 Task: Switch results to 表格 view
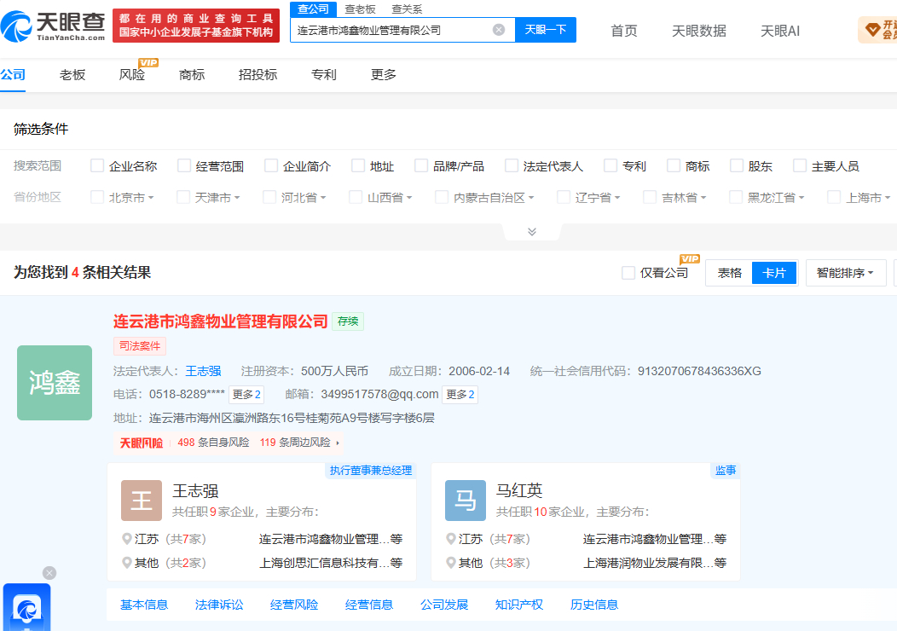[729, 273]
